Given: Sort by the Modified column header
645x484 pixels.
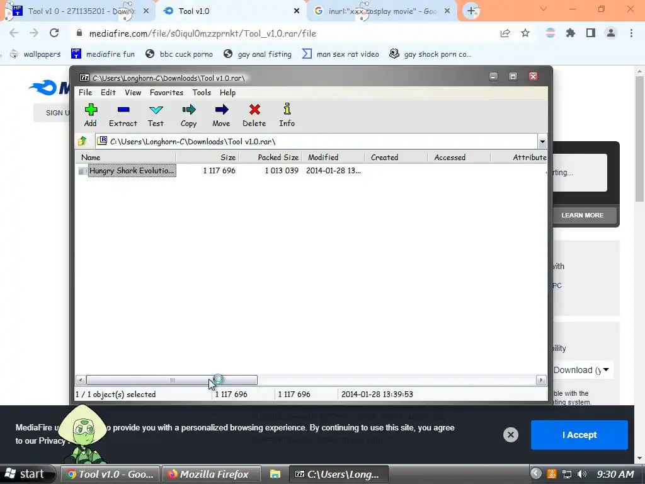Looking at the screenshot, I should click(x=333, y=157).
